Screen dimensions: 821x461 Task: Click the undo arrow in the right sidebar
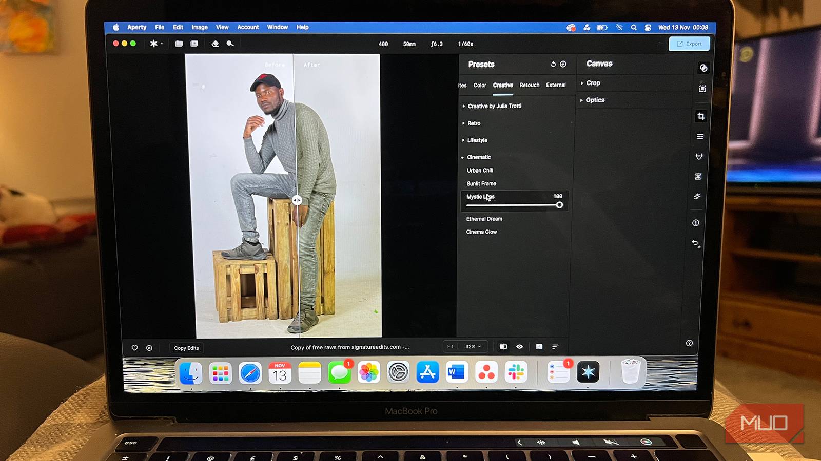point(695,243)
